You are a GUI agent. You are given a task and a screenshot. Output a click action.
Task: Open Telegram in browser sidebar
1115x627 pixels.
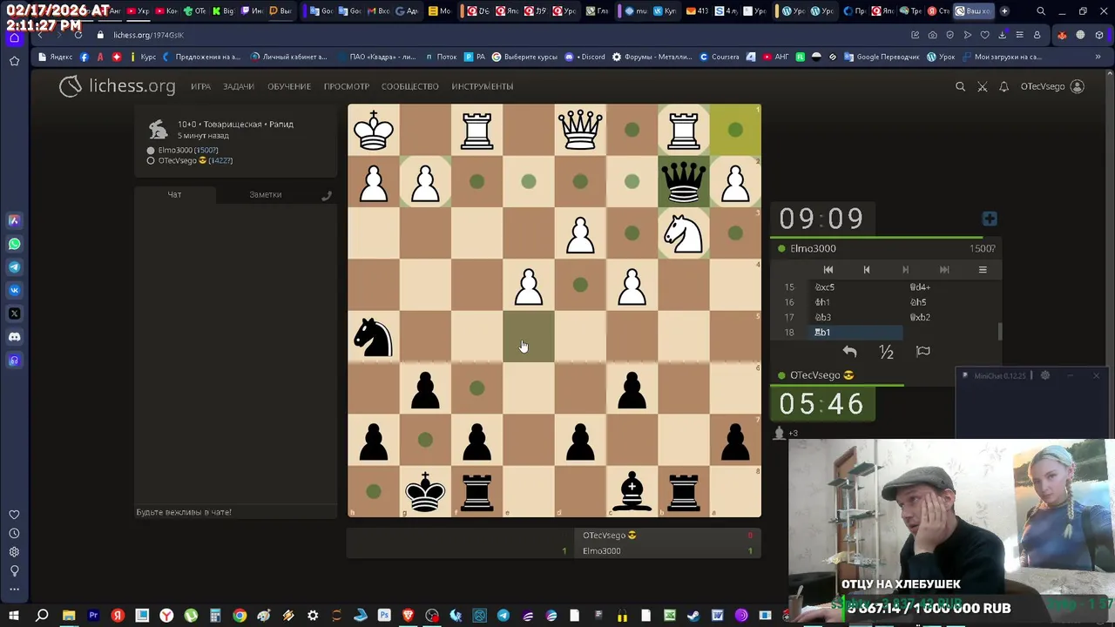(14, 267)
